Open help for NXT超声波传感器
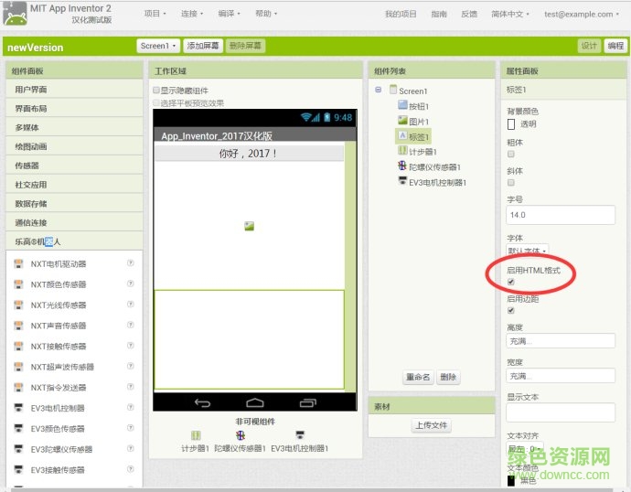The width and height of the screenshot is (631, 492). 131,366
